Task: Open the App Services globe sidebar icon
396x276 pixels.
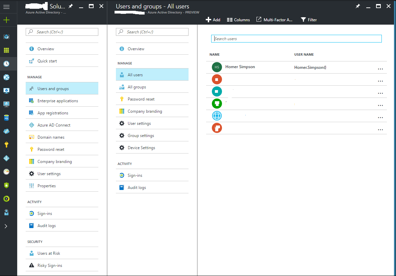Action: [x=6, y=77]
